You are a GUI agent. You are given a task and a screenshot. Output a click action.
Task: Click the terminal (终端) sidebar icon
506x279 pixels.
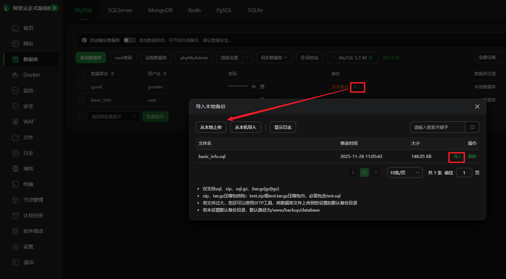point(15,184)
